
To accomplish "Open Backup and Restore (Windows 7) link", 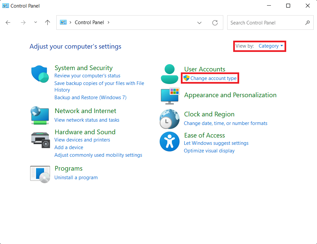I will click(90, 98).
